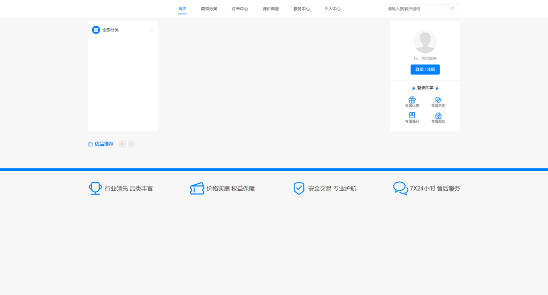
Task: Click the 专属服务 service icon
Action: (438, 115)
